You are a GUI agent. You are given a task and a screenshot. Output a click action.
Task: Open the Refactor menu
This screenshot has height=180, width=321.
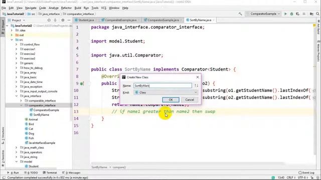coord(66,8)
